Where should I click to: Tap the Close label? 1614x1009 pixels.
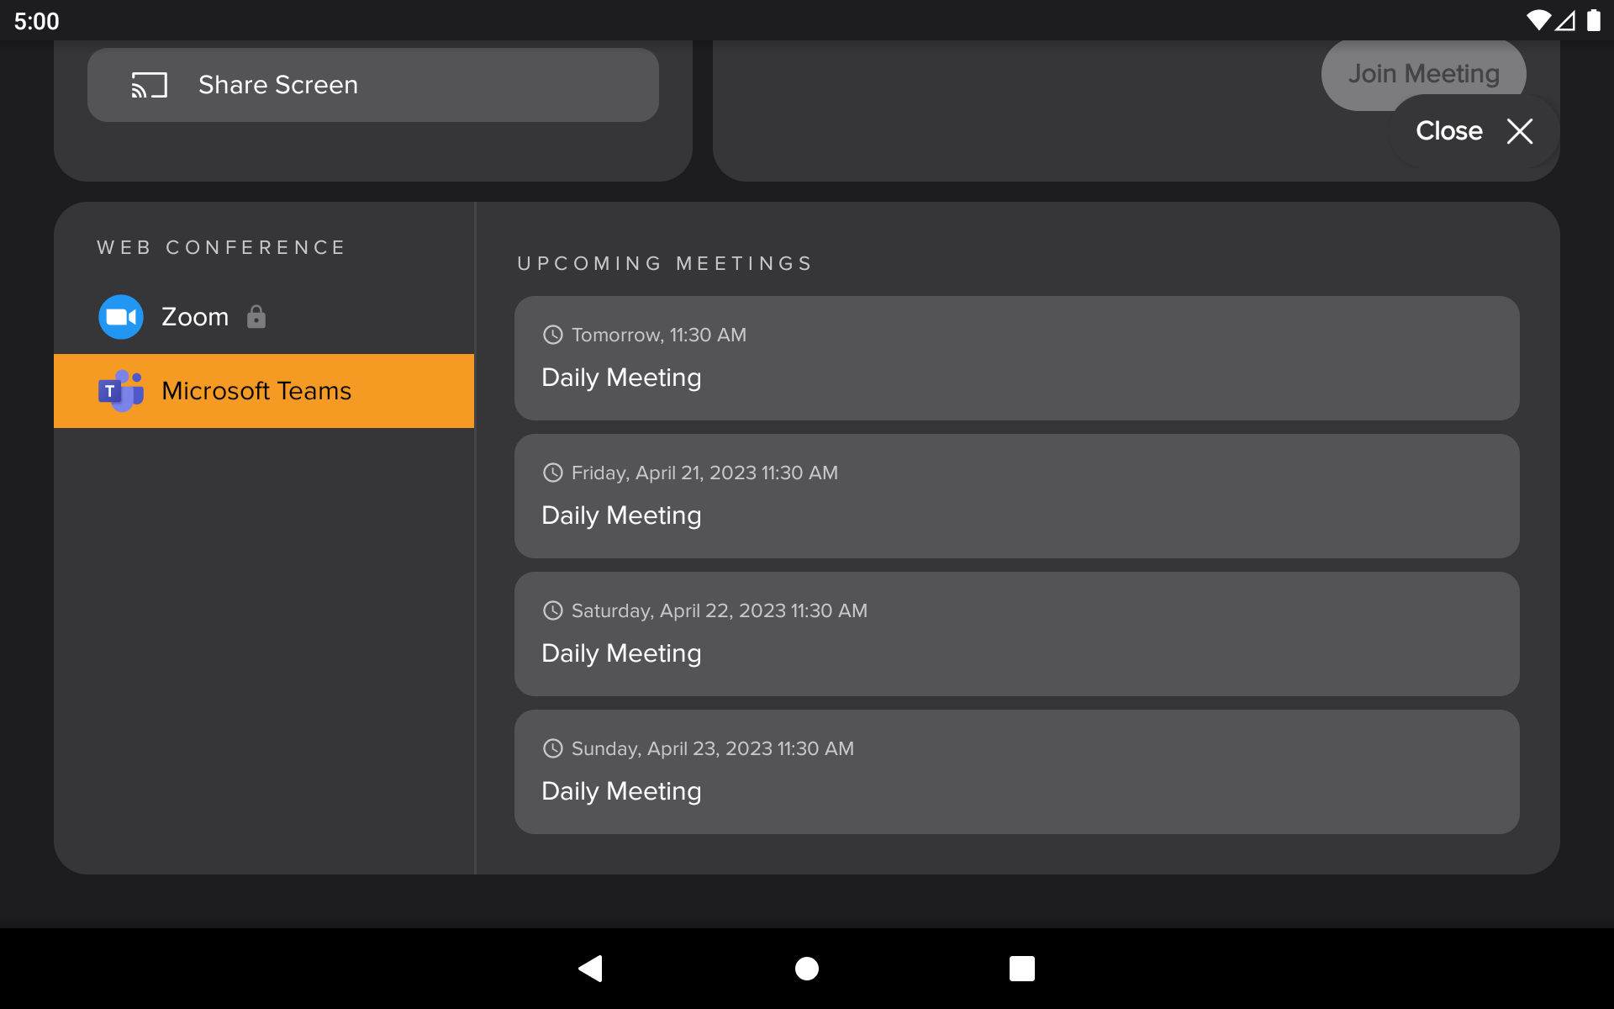tap(1449, 131)
